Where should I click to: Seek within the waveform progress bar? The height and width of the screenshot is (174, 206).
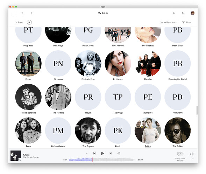(x=102, y=160)
